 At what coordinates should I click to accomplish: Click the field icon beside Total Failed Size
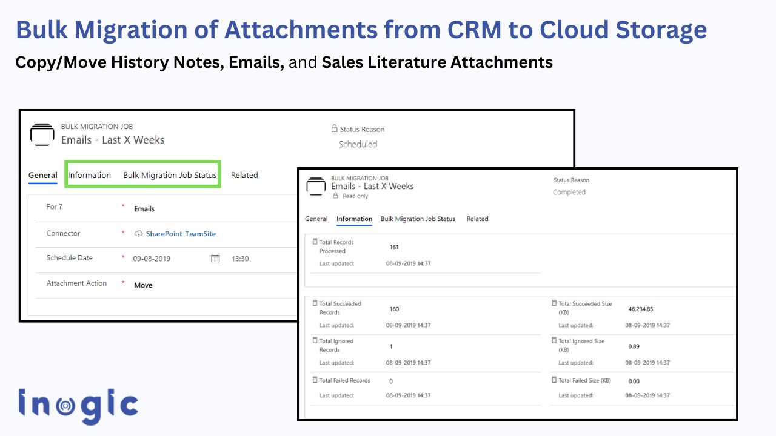(x=554, y=380)
